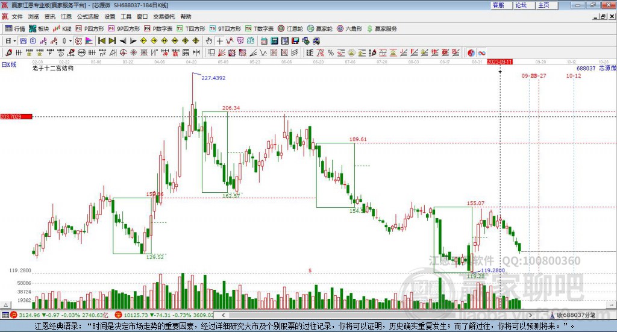Click the 论坛 forum button

[524, 5]
